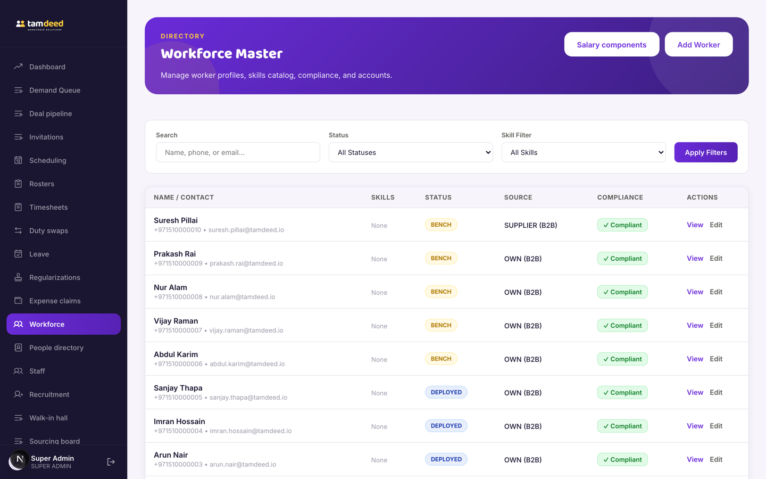
Task: Click the Leave calendar icon
Action: (x=18, y=254)
